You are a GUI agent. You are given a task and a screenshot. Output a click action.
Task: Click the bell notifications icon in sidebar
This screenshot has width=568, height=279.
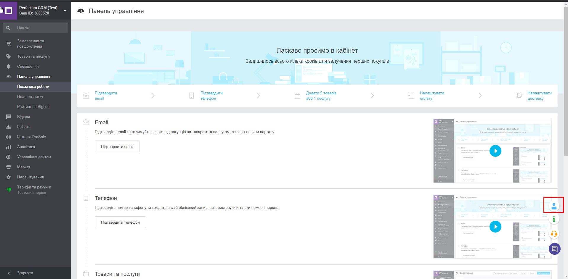pyautogui.click(x=9, y=67)
